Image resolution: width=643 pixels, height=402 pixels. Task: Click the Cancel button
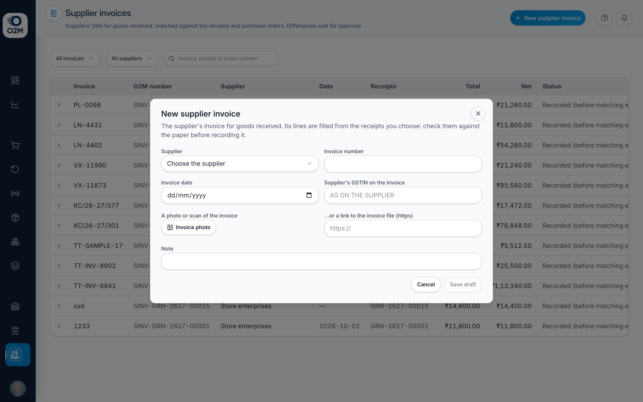(426, 284)
